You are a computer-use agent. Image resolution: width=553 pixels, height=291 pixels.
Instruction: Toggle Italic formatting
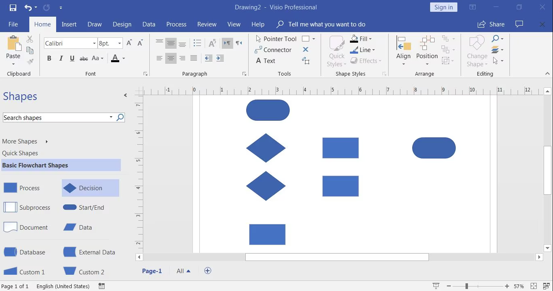point(61,59)
